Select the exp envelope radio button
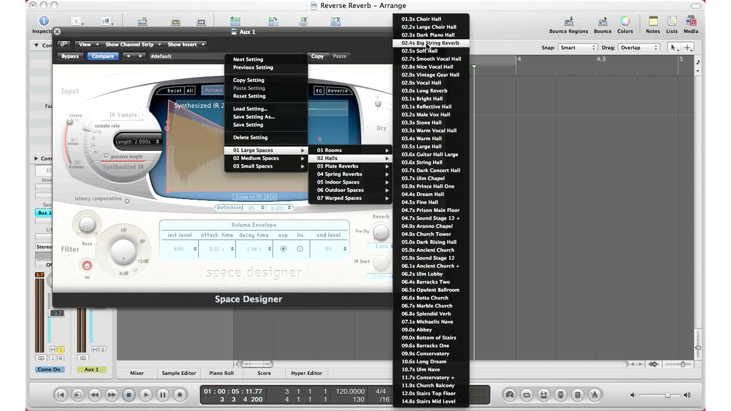The image size is (731, 411). click(x=283, y=249)
